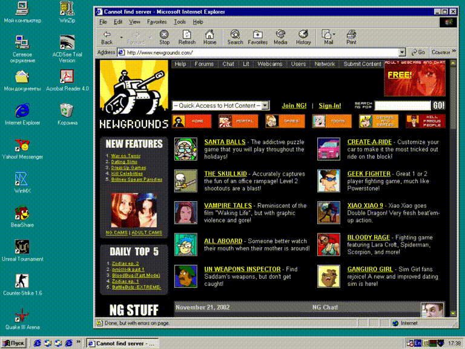The image size is (465, 349).
Task: Click the Newgrounds tank logo
Action: (134, 95)
